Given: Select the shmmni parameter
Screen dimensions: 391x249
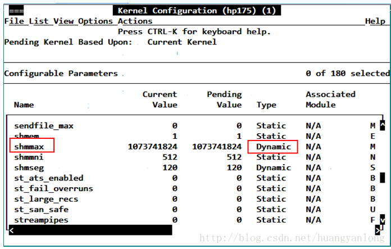Looking at the screenshot, I should (29, 157).
